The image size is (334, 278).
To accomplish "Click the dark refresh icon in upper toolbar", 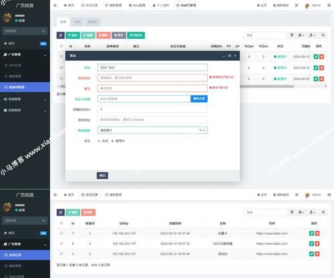I will pos(61,35).
